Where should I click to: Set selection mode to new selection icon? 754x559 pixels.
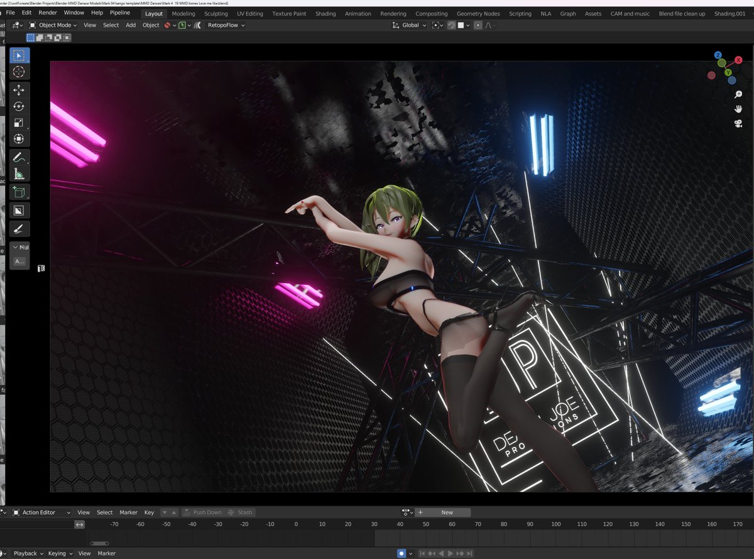(30, 38)
